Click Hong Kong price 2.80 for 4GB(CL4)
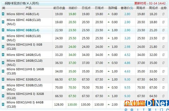 [127, 14]
